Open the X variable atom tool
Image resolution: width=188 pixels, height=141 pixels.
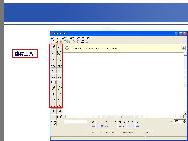[54, 59]
